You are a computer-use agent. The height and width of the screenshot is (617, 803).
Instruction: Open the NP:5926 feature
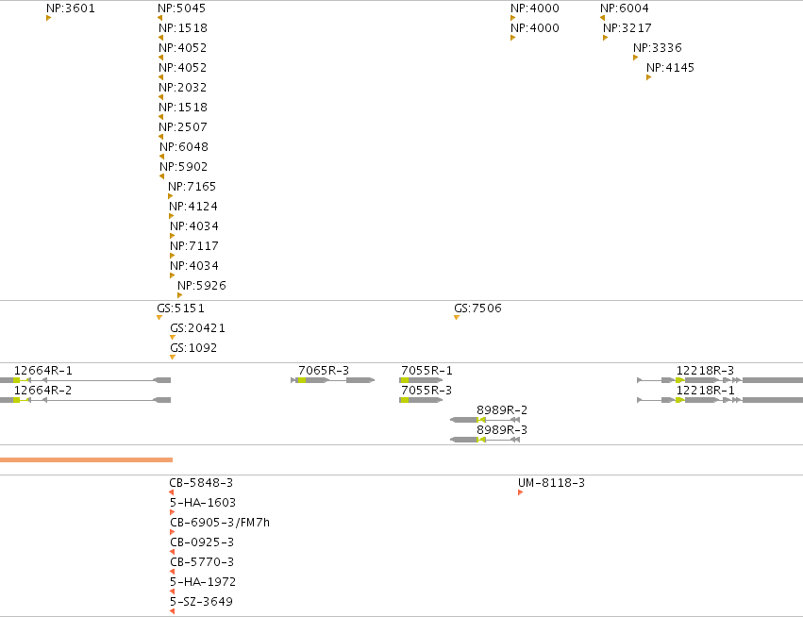pyautogui.click(x=202, y=286)
